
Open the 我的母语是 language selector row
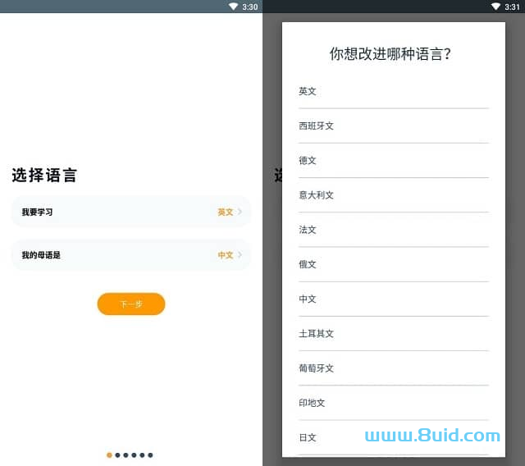[x=131, y=255]
